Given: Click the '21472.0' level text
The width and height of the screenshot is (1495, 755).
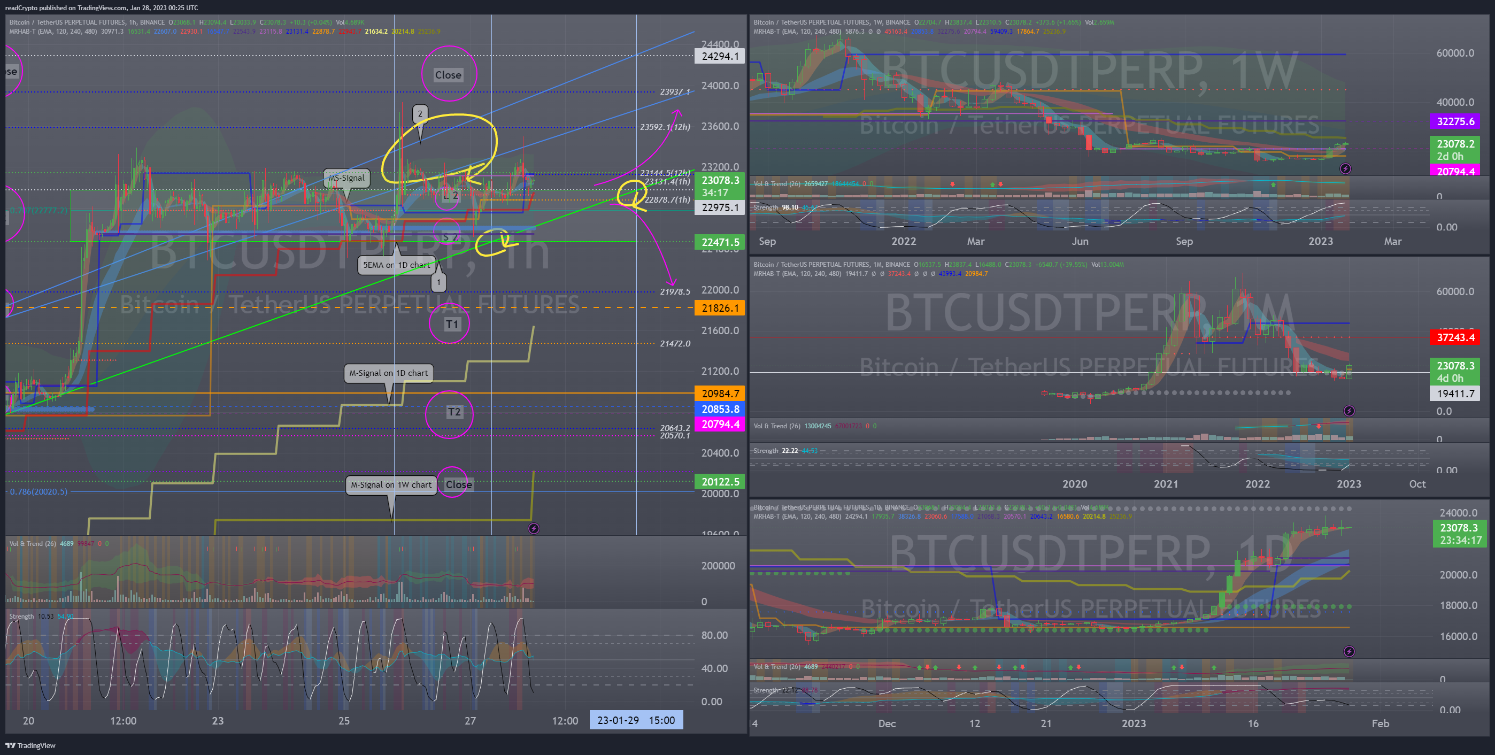Looking at the screenshot, I should 675,344.
